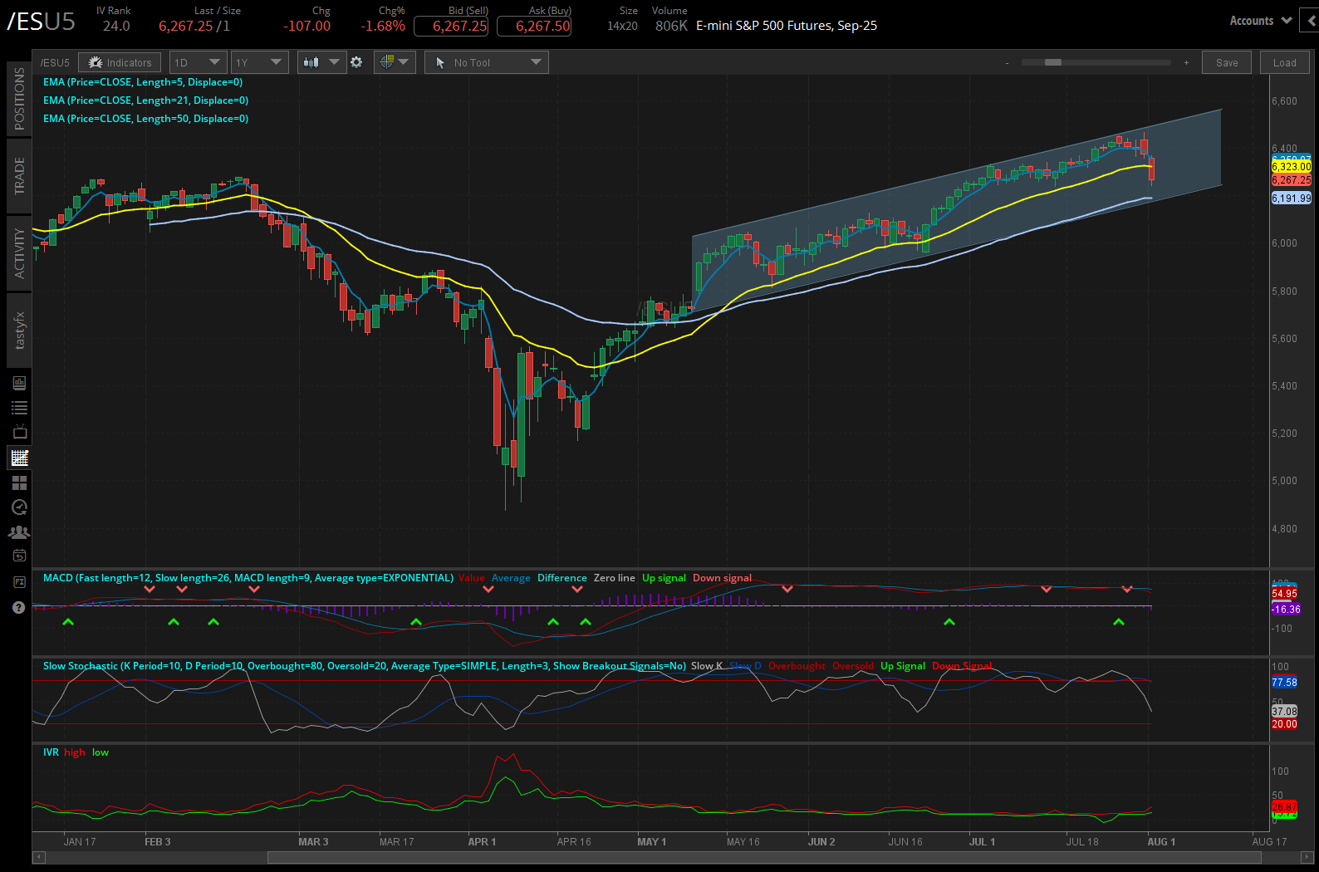The image size is (1319, 872).
Task: Open the four-square grid view icon
Action: tap(19, 483)
